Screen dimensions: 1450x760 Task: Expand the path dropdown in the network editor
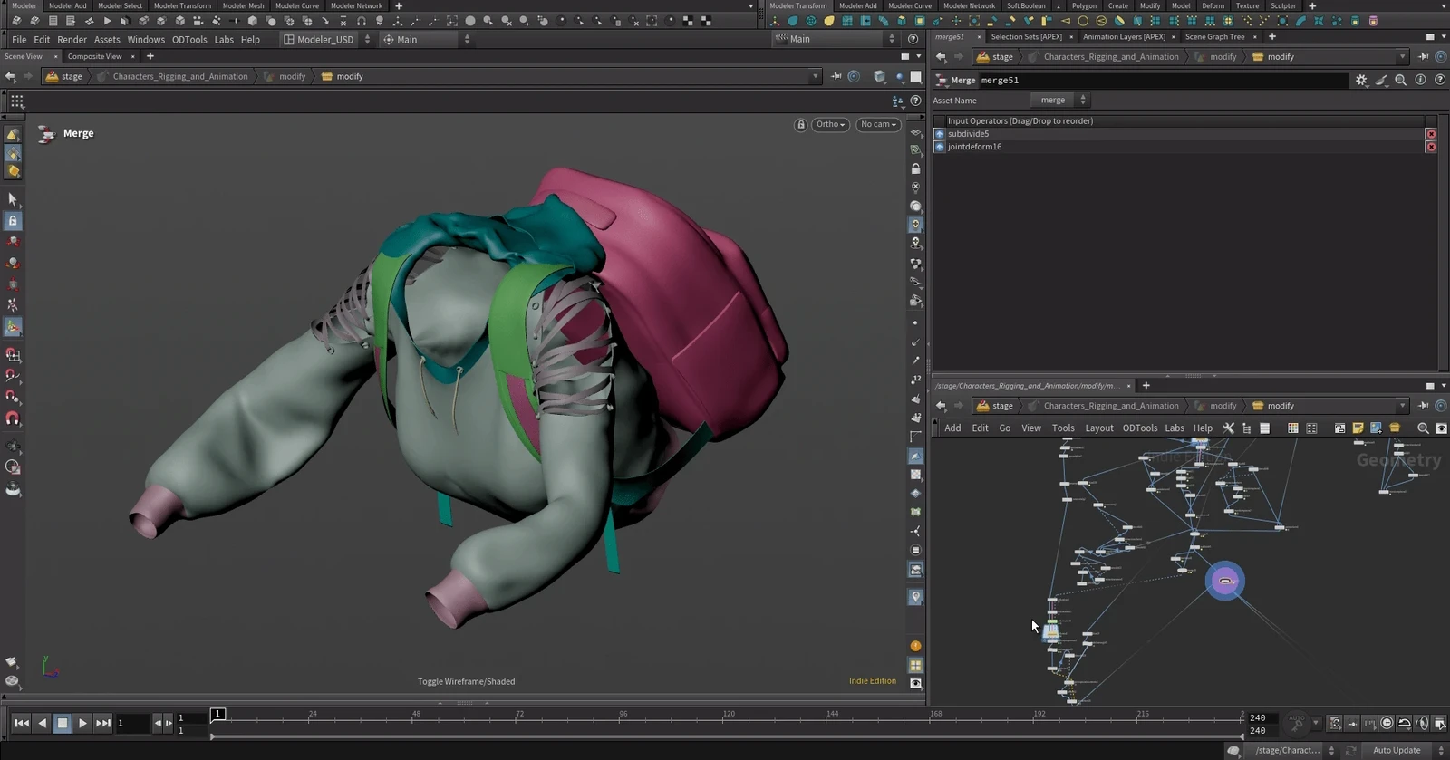point(1402,406)
